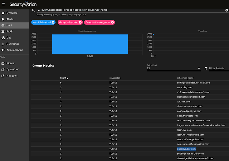Click the TLSv12 blue bar in chart
This screenshot has height=161, width=229.
point(90,44)
